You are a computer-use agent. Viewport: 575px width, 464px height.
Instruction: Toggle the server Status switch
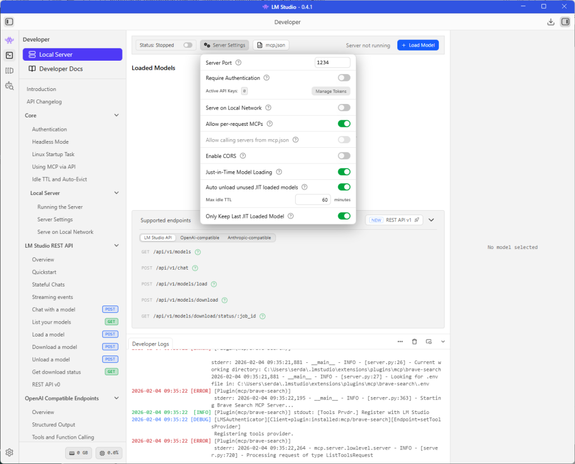(187, 44)
